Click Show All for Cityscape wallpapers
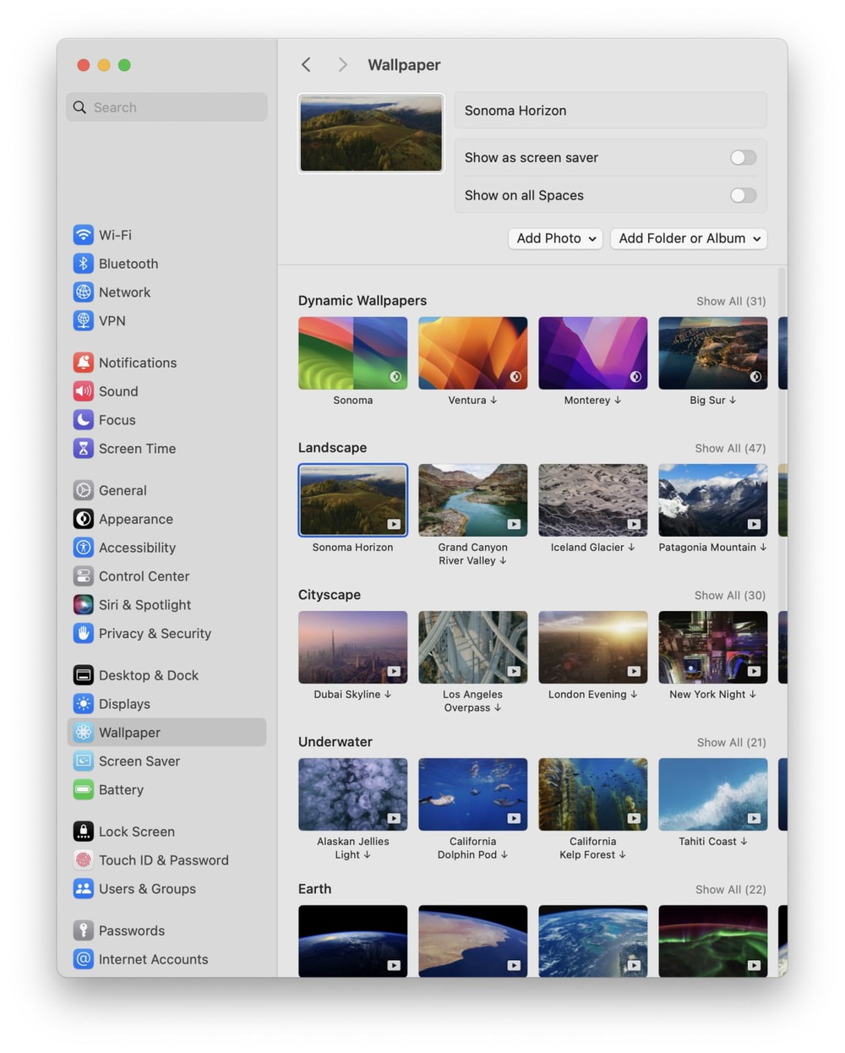Screen dimensions: 845x1053 (729, 596)
